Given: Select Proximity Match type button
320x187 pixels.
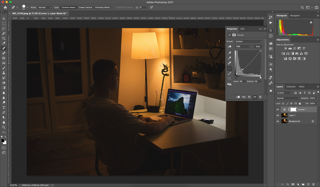Looking at the screenshot, I should [102, 7].
